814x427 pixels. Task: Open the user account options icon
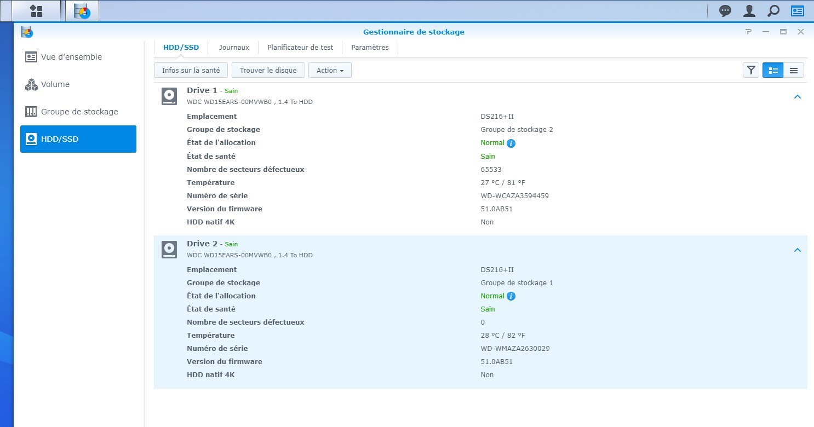coord(749,11)
